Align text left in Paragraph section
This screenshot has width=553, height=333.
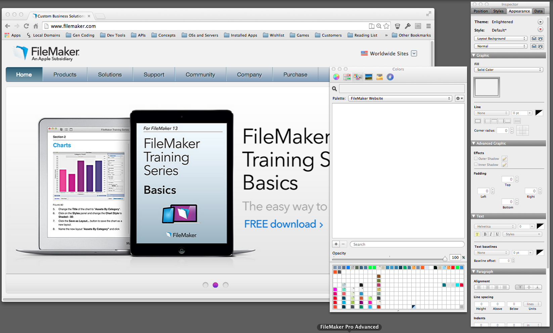(479, 287)
